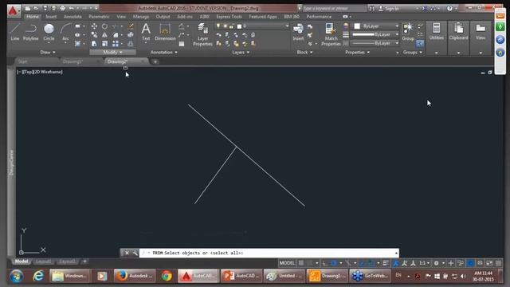Open the Express Tools ribbon tab

click(x=229, y=16)
